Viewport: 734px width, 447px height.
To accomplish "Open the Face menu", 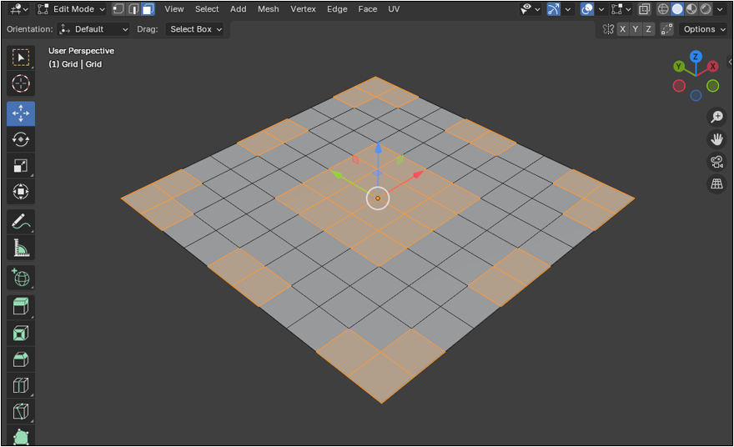I will tap(368, 9).
